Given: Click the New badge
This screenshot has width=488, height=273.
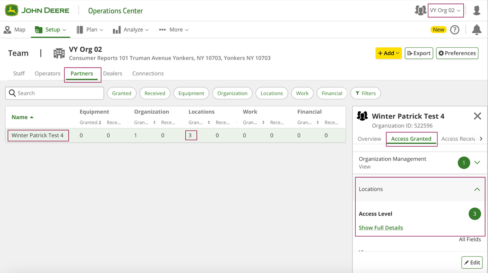Looking at the screenshot, I should point(438,30).
